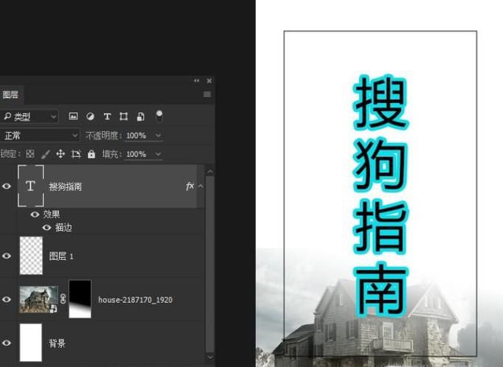Lock all padlock icon
This screenshot has height=367, width=503.
point(91,154)
